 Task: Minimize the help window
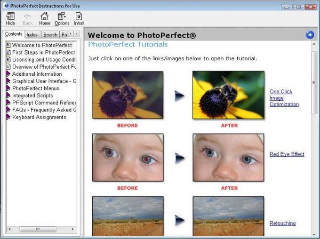tap(287, 7)
